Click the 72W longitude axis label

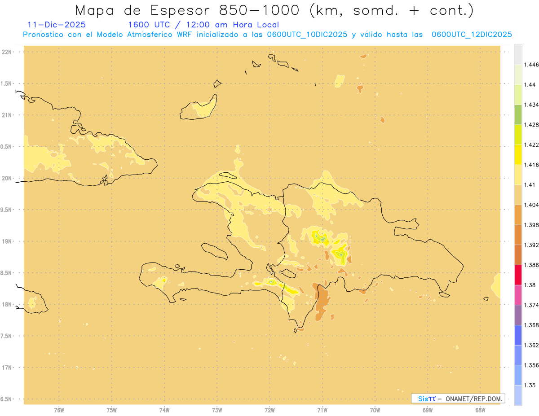pyautogui.click(x=269, y=410)
